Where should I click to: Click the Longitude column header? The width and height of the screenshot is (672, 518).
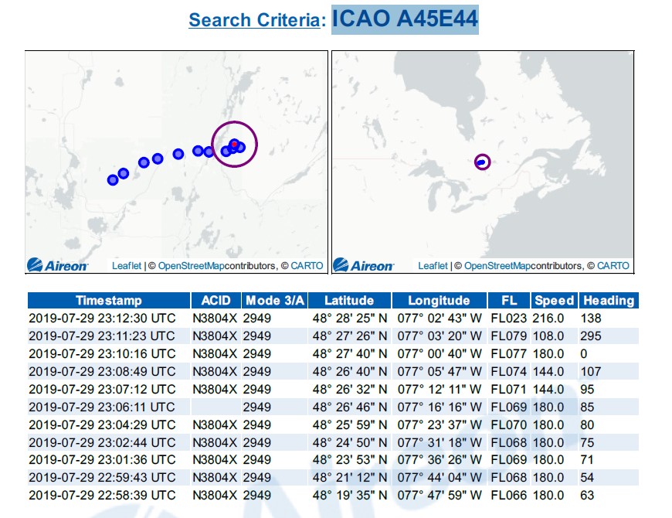point(439,301)
